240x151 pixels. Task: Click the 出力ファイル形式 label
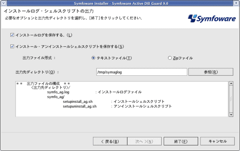click(39, 58)
